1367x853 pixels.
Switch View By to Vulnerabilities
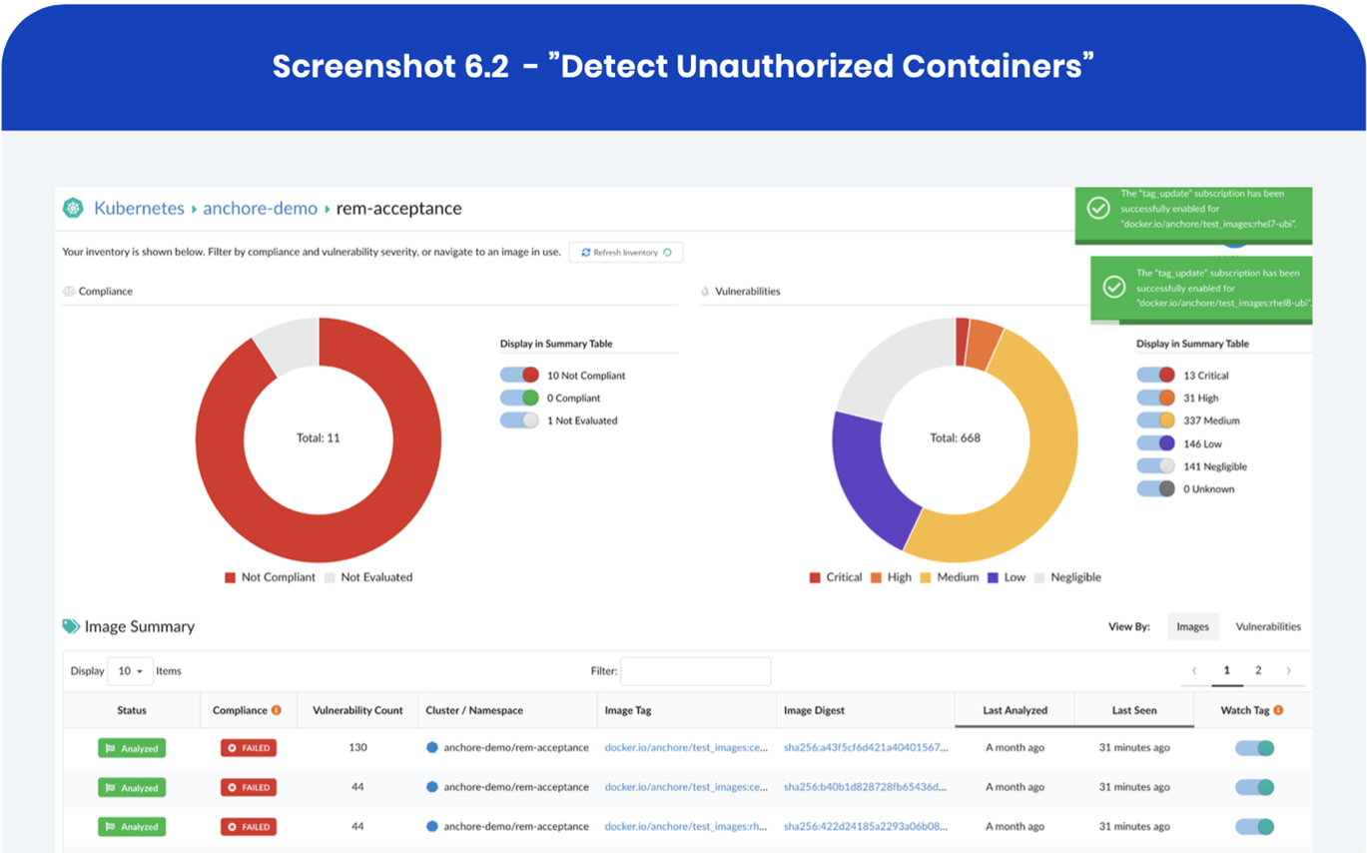pyautogui.click(x=1268, y=626)
